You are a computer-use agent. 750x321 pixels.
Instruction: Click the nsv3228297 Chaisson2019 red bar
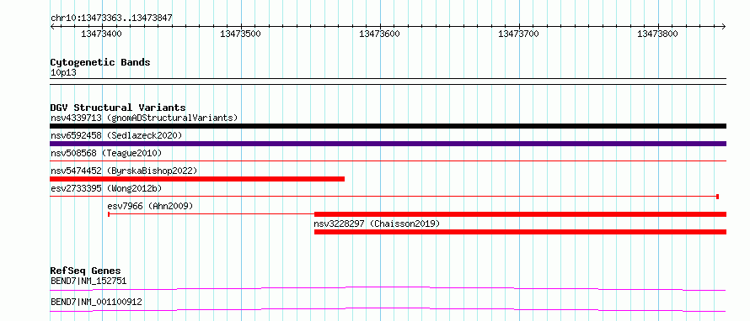(521, 232)
